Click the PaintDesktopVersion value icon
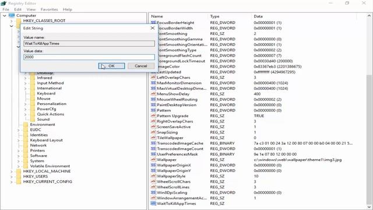Image resolution: width=373 pixels, height=210 pixels. click(153, 105)
